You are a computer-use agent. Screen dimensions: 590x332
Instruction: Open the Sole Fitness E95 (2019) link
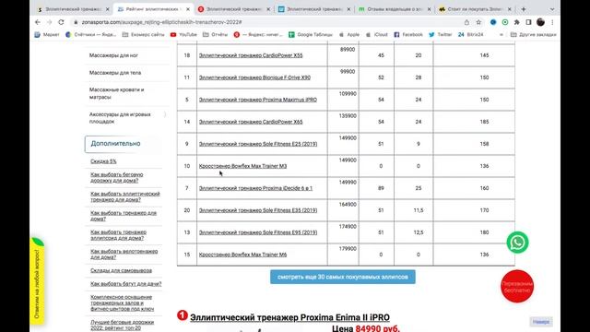coord(258,232)
